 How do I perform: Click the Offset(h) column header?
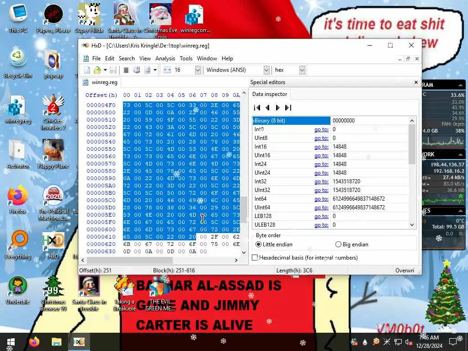tap(101, 95)
